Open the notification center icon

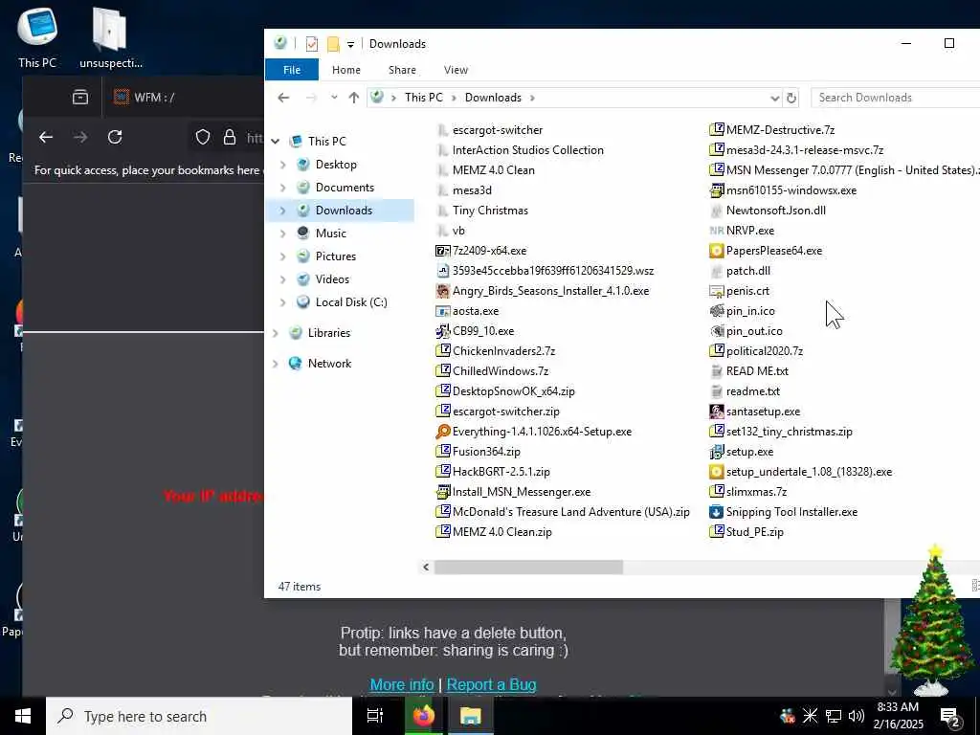coord(950,717)
